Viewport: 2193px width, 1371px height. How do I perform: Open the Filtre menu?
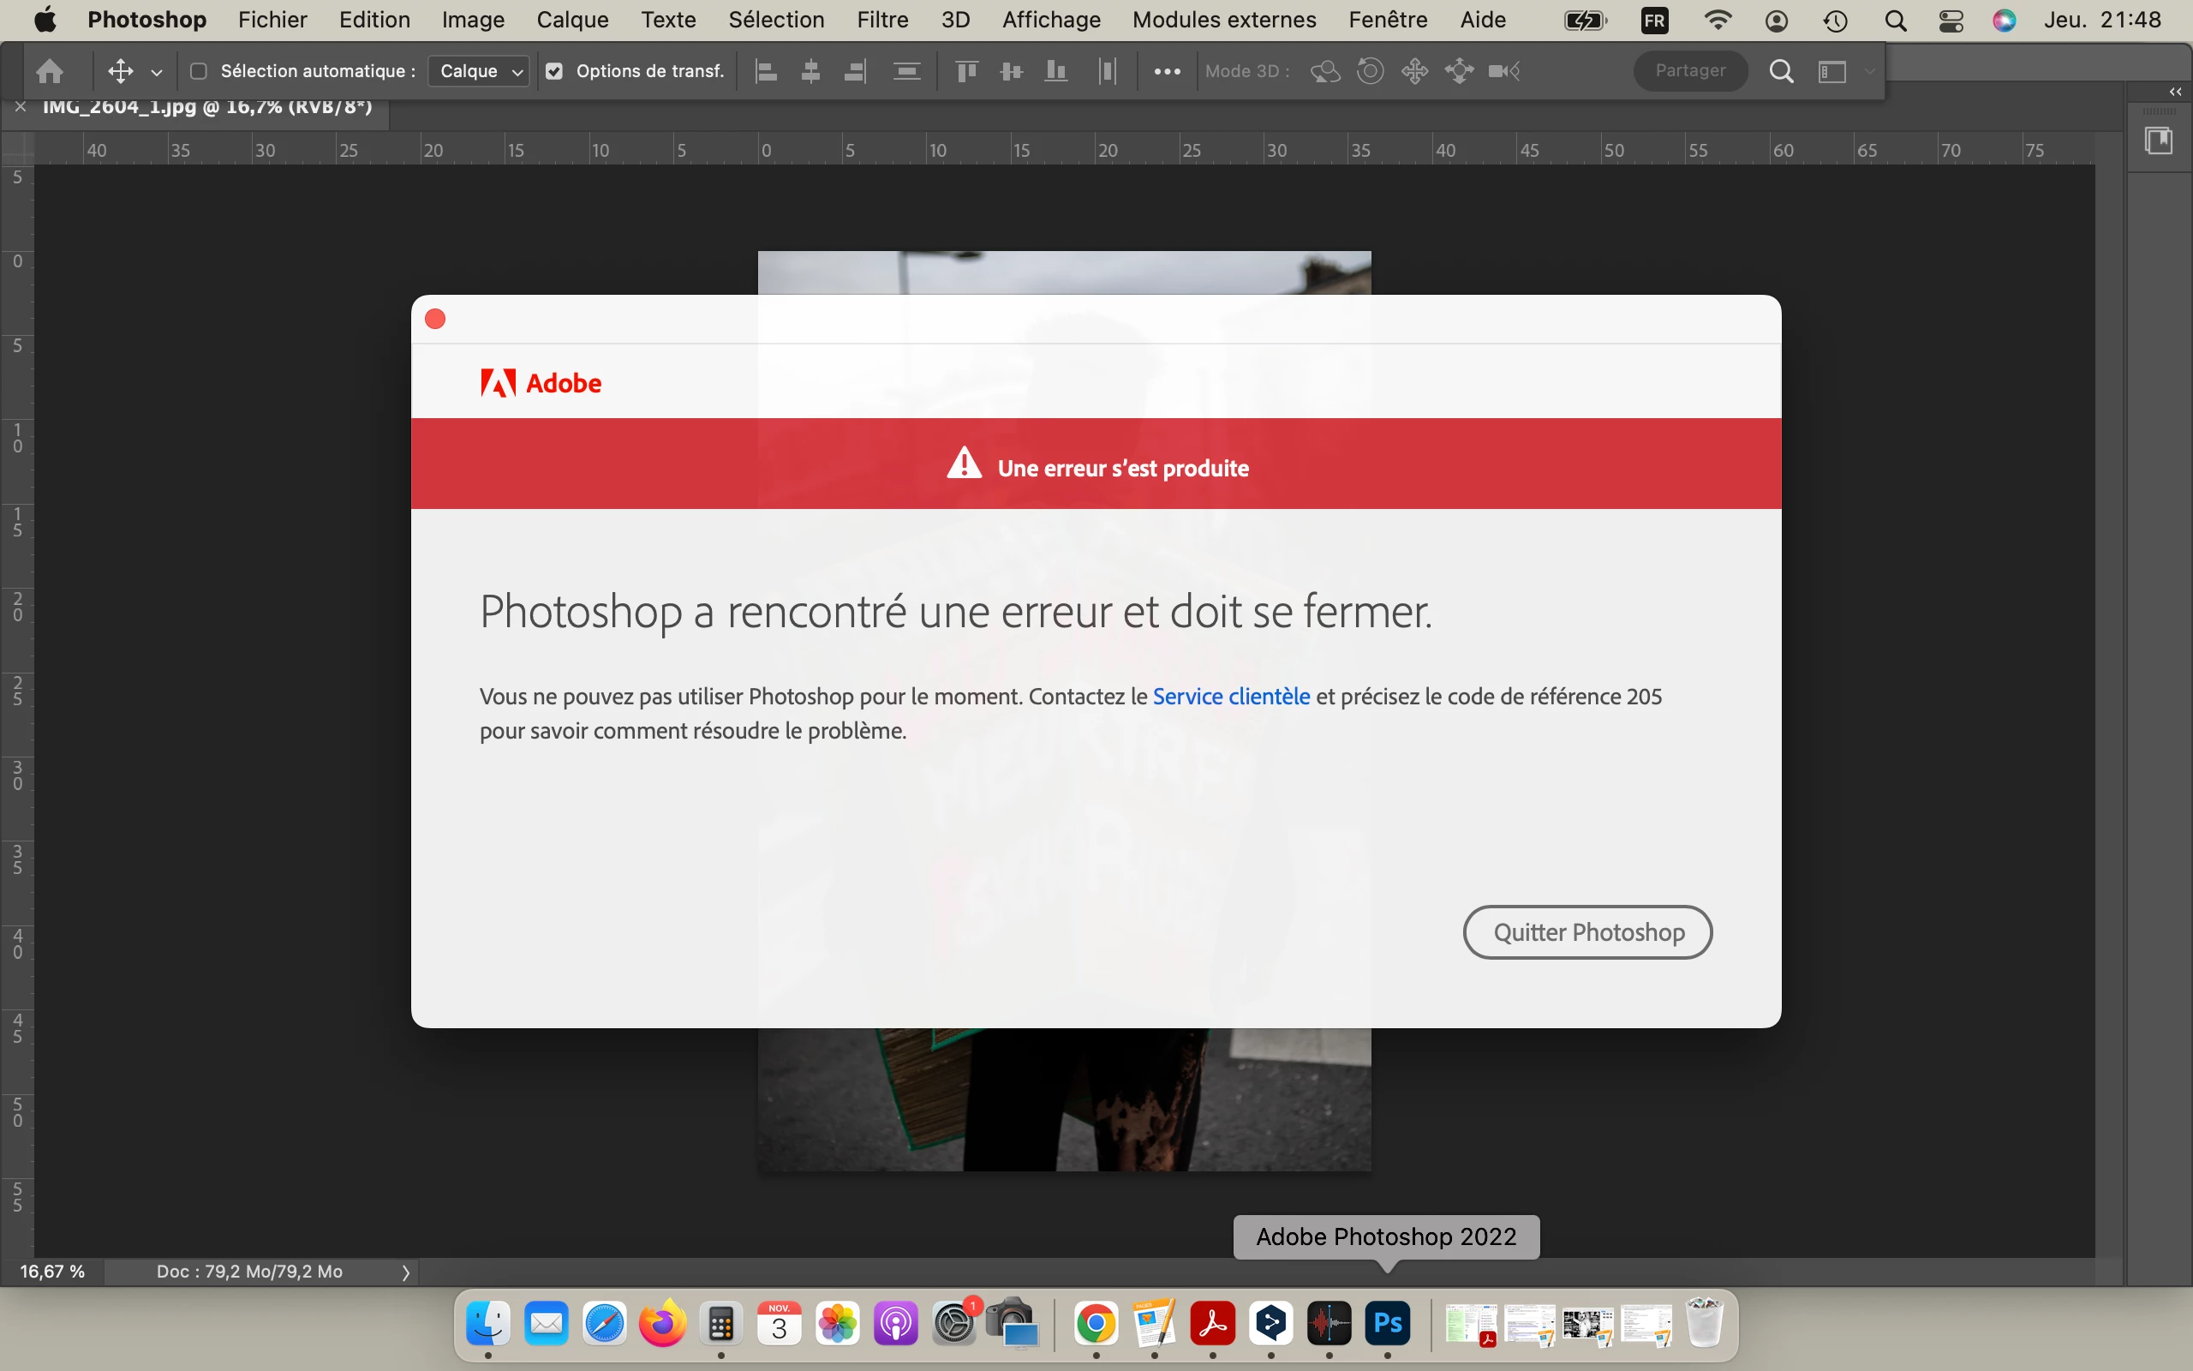tap(881, 20)
